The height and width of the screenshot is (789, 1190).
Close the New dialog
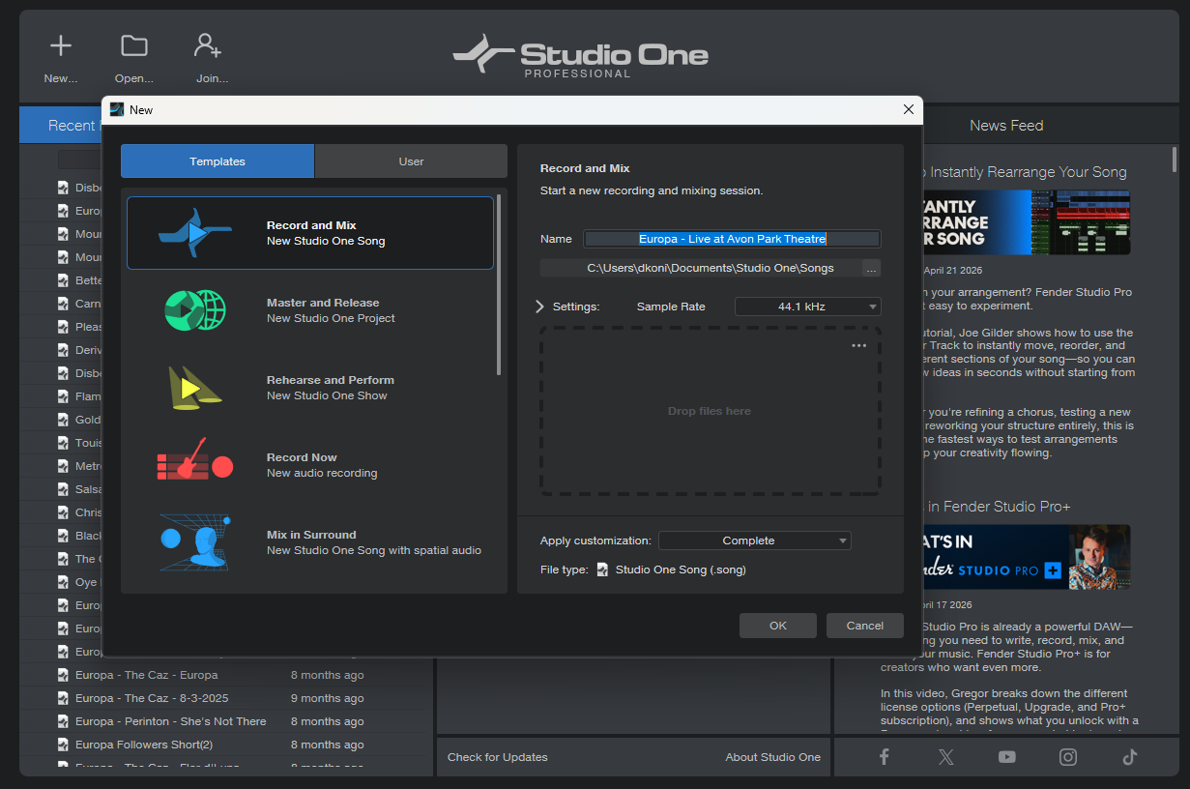pos(908,110)
